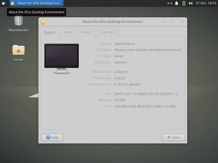Click the star icon in dialog titlebar
218x163 pixels.
[x=43, y=22]
